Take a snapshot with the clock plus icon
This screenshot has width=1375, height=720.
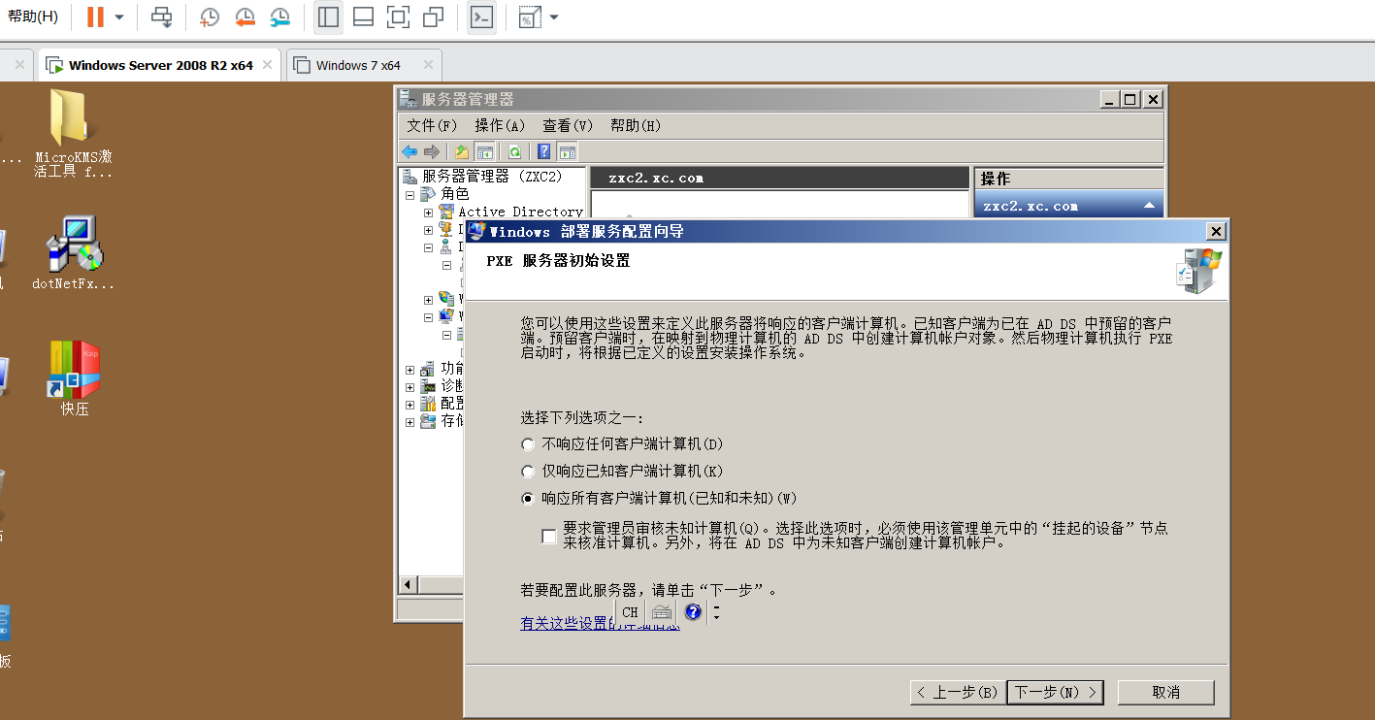[210, 17]
